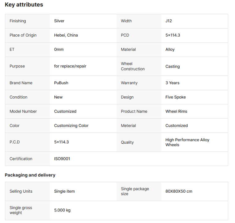Select the ET 0mm value
Viewport: 235px width, 223px height.
[x=59, y=50]
